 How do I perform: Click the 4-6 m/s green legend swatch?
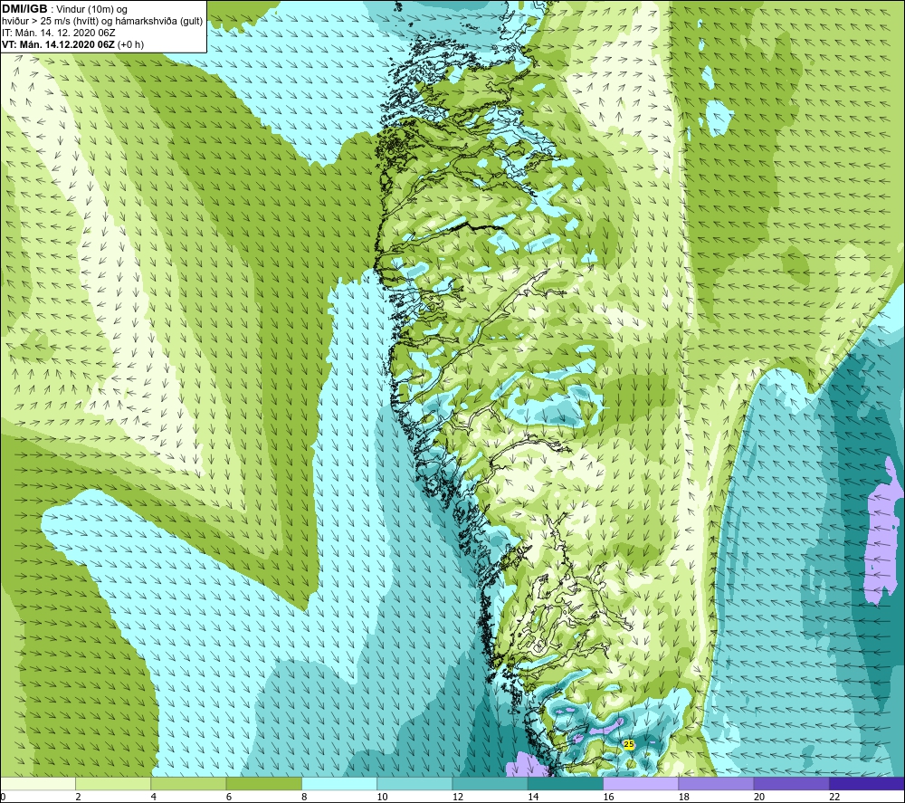pyautogui.click(x=188, y=783)
